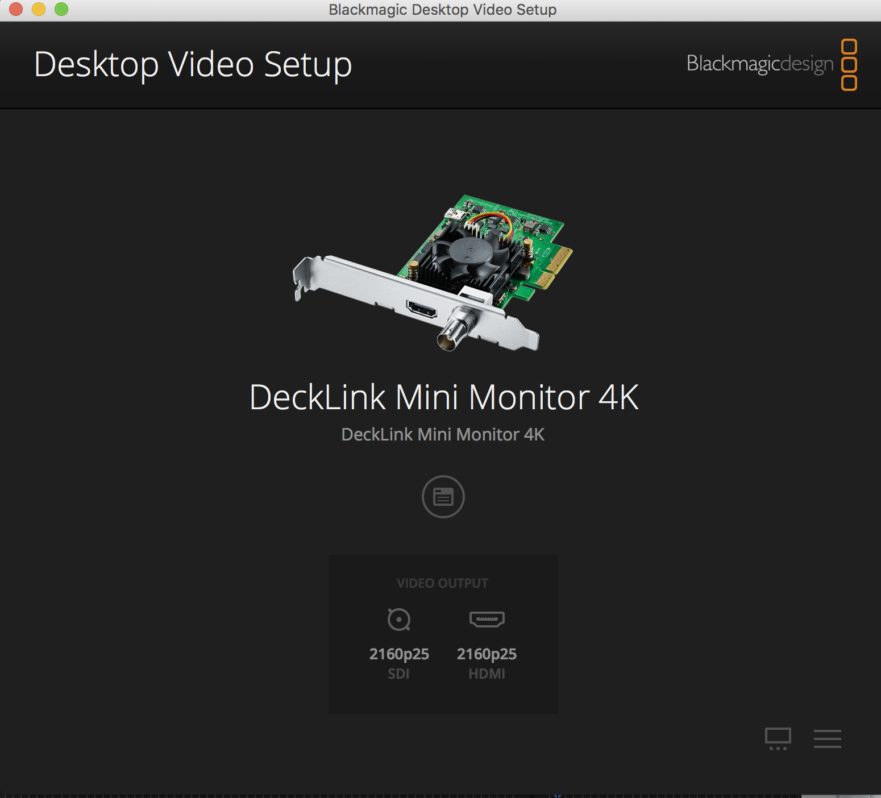Switch to device card view icon
This screenshot has width=881, height=798.
778,739
